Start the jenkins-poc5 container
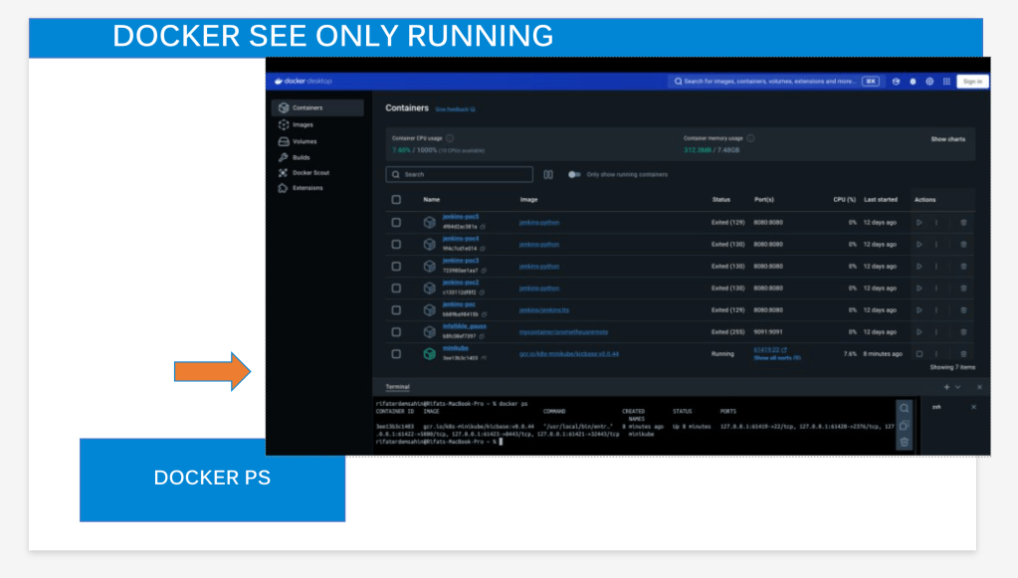 tap(919, 223)
